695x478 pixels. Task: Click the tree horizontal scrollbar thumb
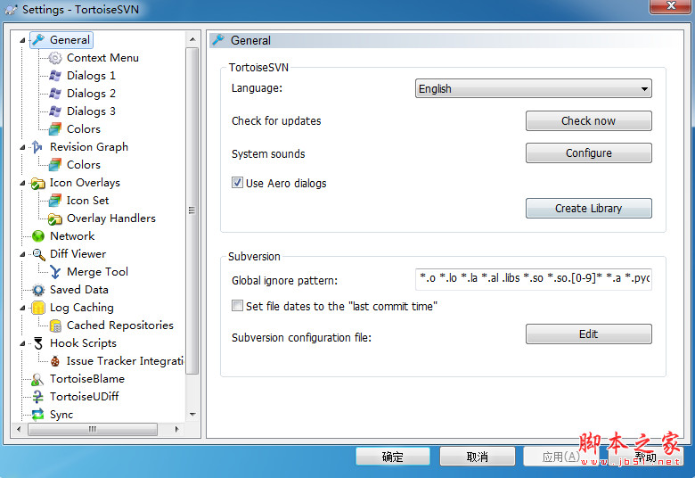[92, 429]
